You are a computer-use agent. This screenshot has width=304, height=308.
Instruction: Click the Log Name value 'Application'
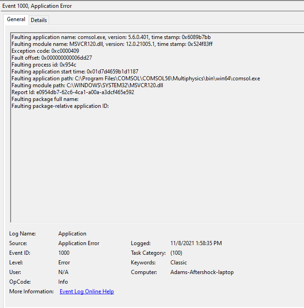coord(72,234)
